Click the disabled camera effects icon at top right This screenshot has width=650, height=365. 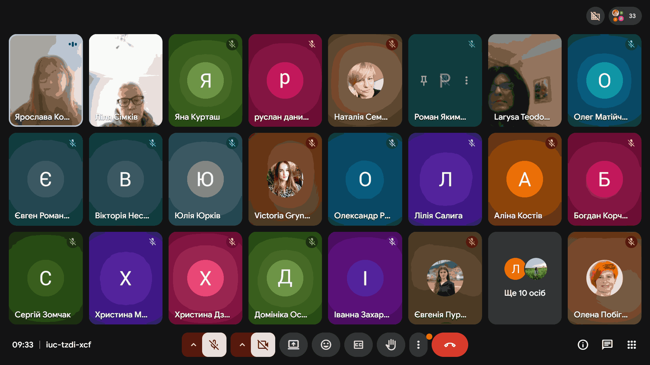tap(595, 16)
